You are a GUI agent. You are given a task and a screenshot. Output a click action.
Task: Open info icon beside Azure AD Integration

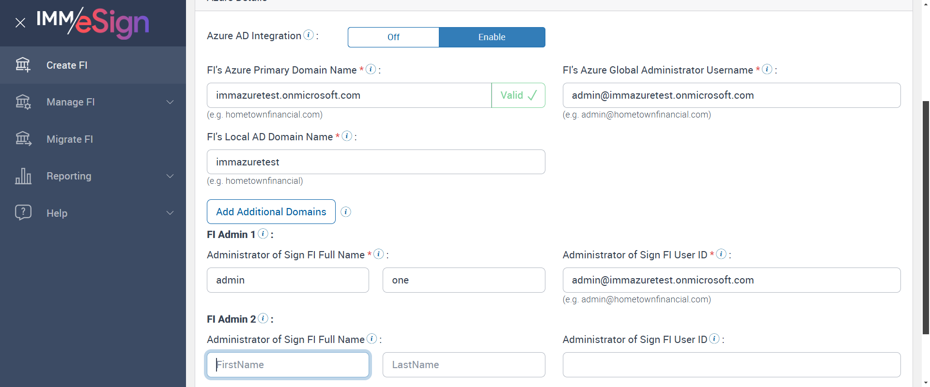(x=309, y=35)
